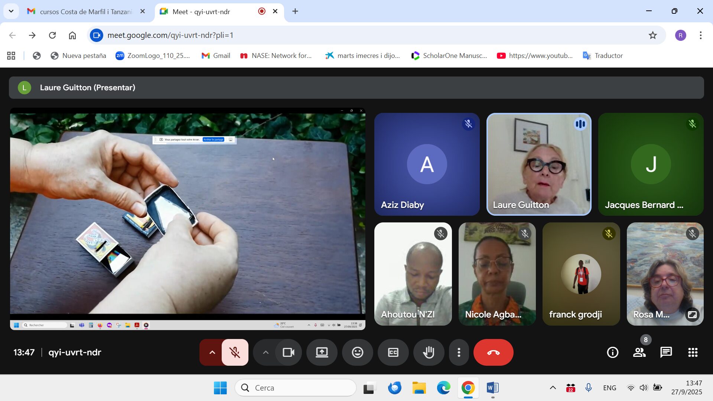This screenshot has width=713, height=401.
Task: Open the chat messages panel
Action: (666, 352)
